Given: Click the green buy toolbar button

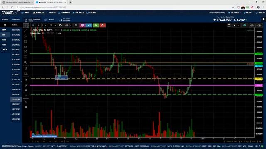Looking at the screenshot, I should coord(96,26).
